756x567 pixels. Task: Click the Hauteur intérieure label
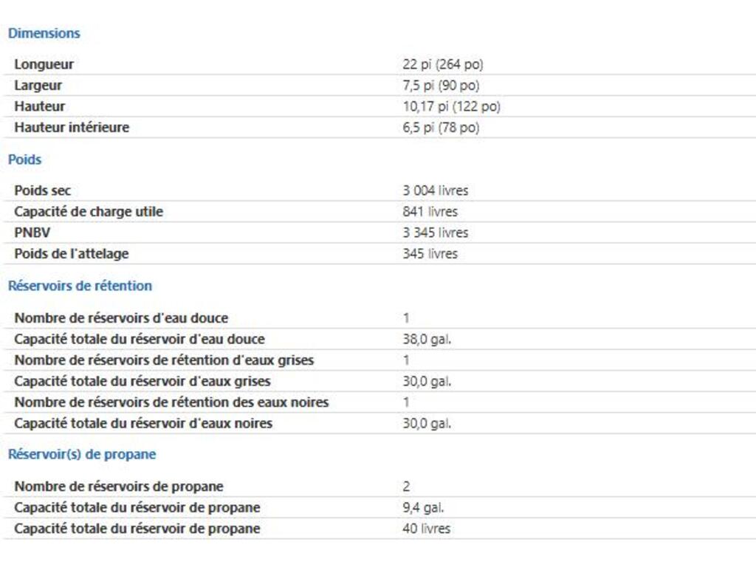click(72, 127)
